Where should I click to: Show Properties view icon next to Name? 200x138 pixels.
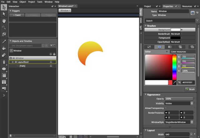(x=192, y=13)
